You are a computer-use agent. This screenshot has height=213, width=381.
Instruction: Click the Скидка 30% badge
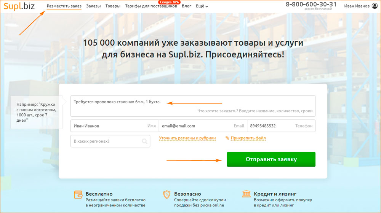pos(170,2)
